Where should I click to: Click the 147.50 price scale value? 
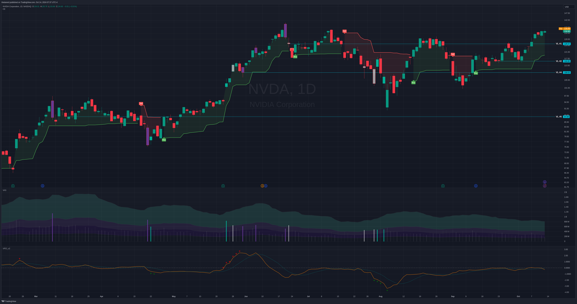click(567, 13)
